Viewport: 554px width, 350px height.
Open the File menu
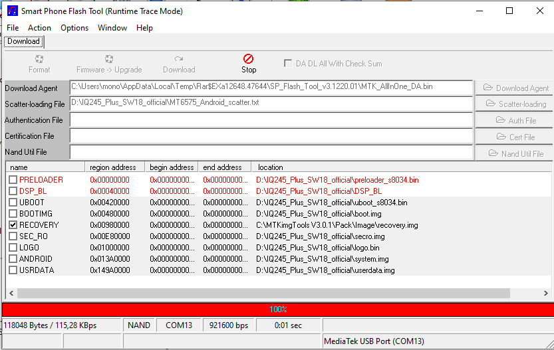[x=13, y=28]
